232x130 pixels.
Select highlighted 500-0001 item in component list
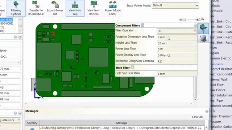click(7, 19)
